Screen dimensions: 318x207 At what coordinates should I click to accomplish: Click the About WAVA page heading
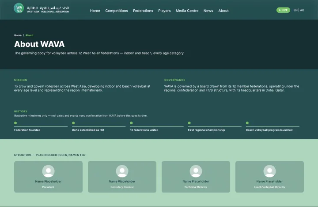(39, 44)
